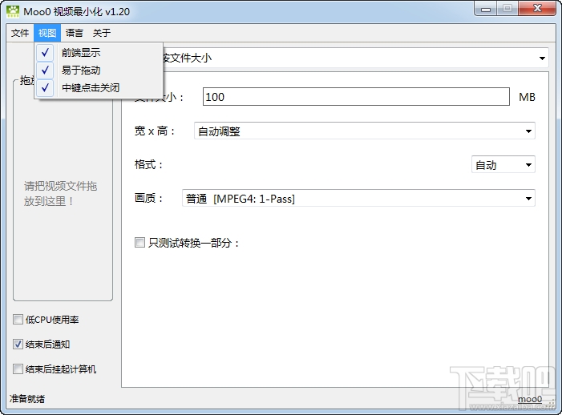Click the 准备就绪 status text

[27, 398]
